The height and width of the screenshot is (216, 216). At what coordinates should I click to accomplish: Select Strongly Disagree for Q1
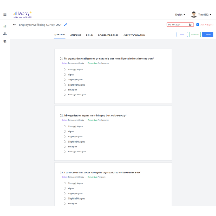click(64, 95)
